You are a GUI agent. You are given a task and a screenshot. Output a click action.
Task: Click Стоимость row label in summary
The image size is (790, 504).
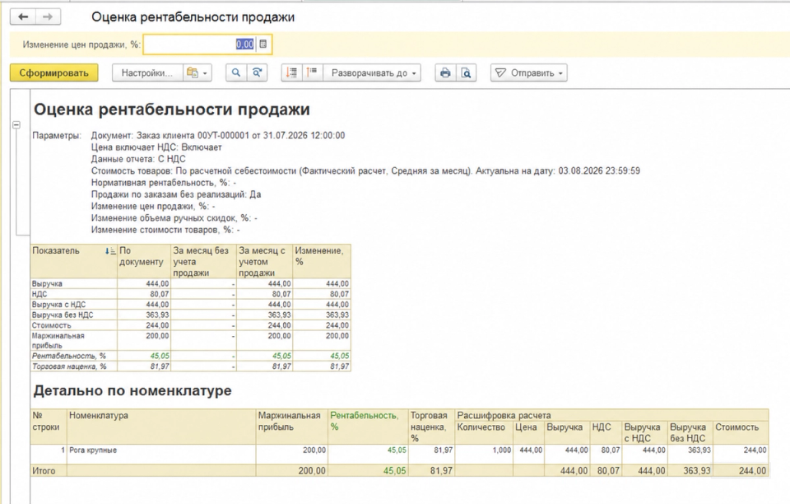51,325
